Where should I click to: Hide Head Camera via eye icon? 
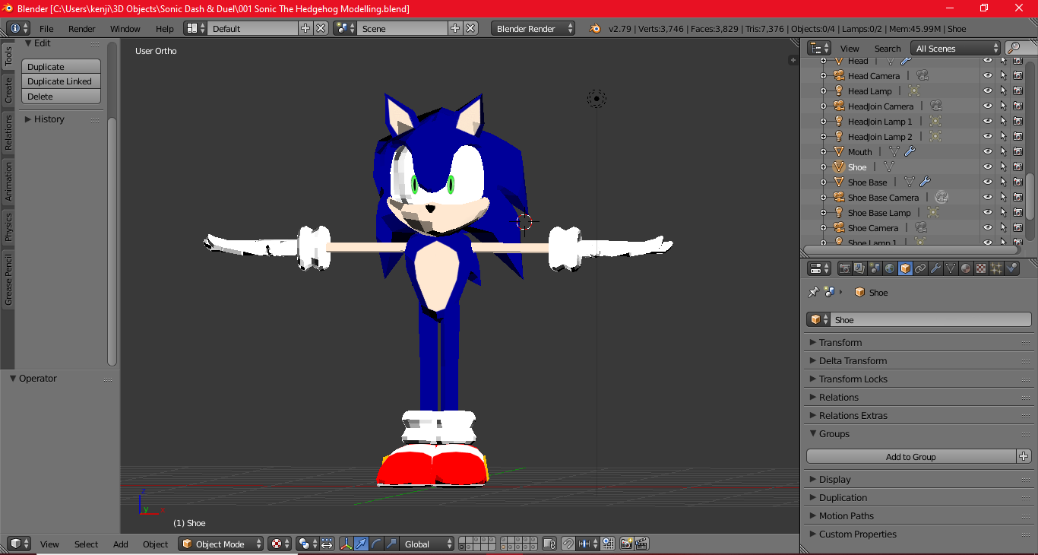point(988,75)
